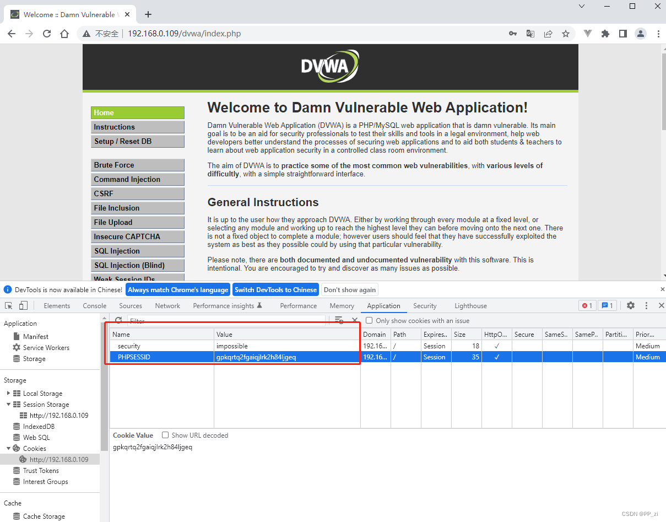Clear all cookies with the clear-list icon
This screenshot has height=522, width=666.
(339, 320)
